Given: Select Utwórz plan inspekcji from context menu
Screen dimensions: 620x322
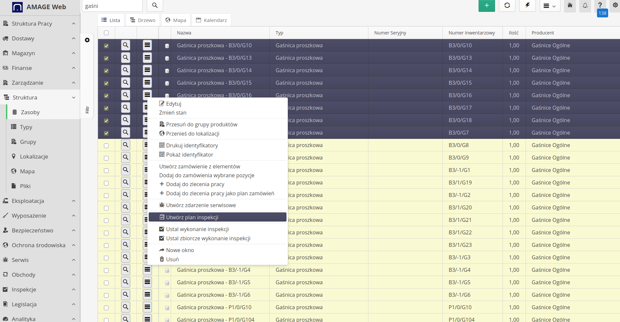Looking at the screenshot, I should pos(217,217).
